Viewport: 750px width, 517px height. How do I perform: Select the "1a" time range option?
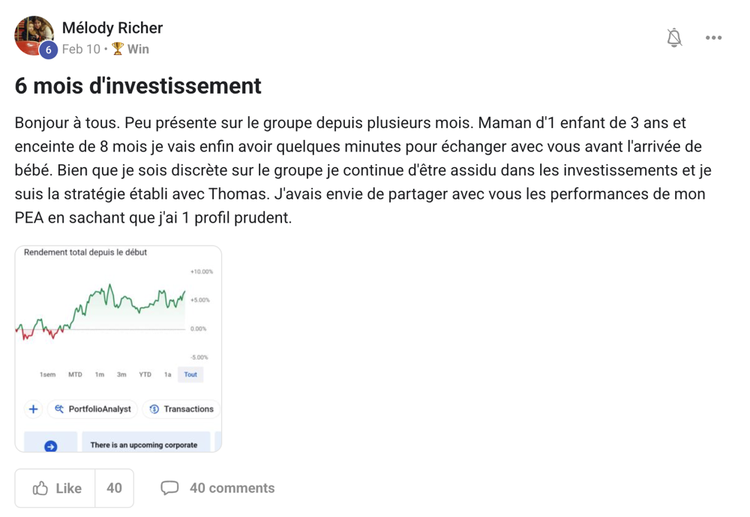(167, 375)
